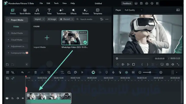Open the Help menu
This screenshot has width=186, height=104.
73,3
